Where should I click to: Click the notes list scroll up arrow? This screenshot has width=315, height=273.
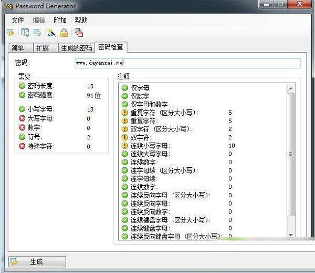(x=291, y=88)
